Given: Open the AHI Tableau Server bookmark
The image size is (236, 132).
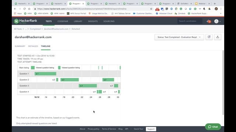Looking at the screenshot, I should pyautogui.click(x=121, y=14).
